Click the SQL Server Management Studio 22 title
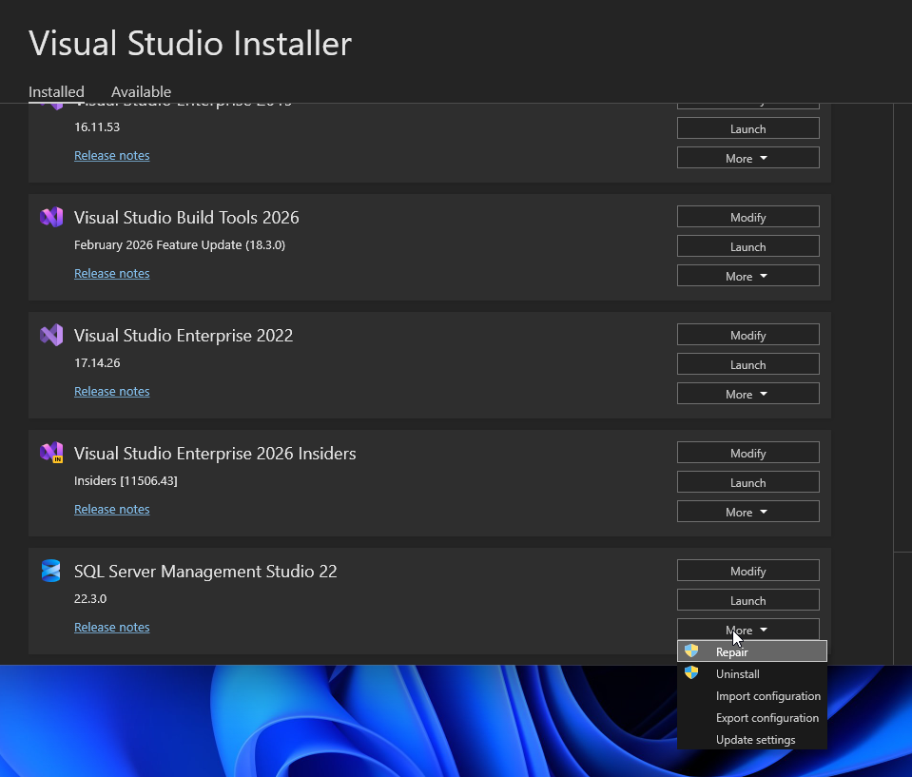The width and height of the screenshot is (912, 777). click(x=205, y=572)
